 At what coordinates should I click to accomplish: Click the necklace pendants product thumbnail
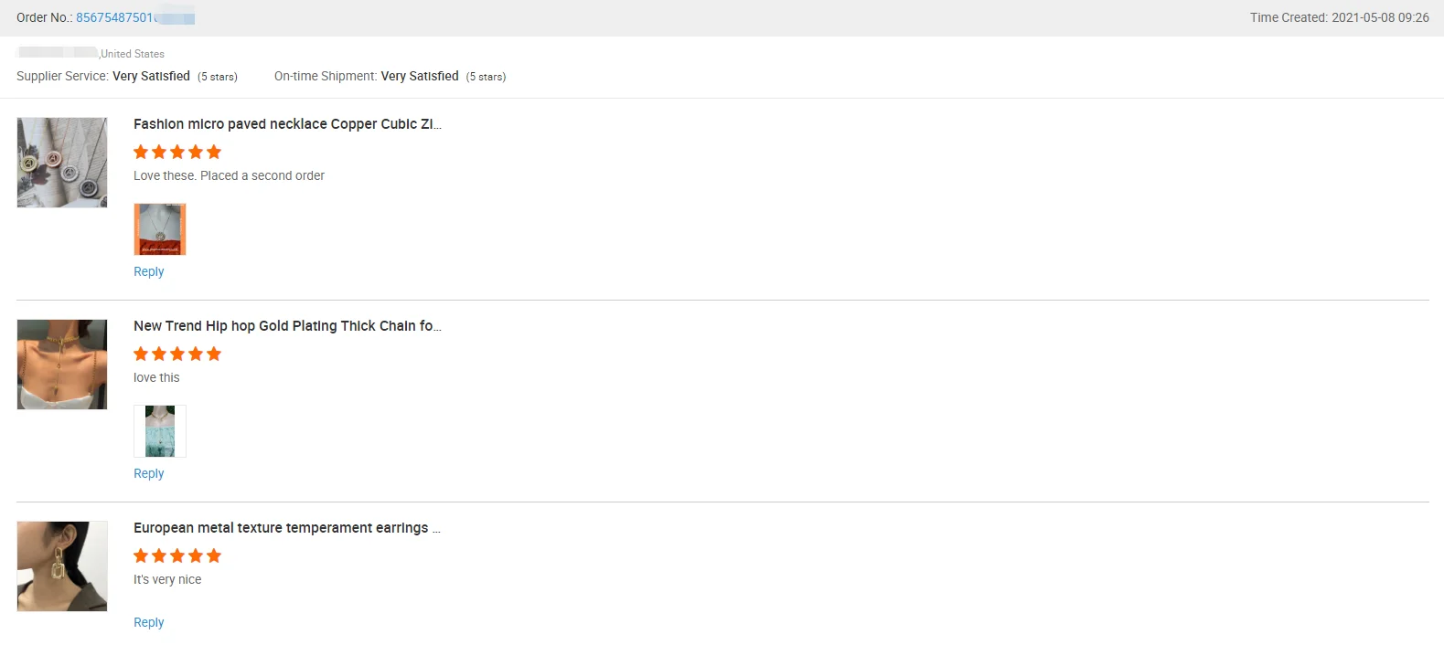(x=62, y=163)
